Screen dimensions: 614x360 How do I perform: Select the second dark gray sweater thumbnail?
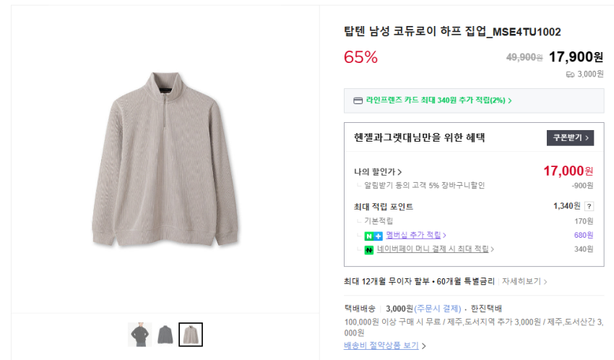point(165,335)
